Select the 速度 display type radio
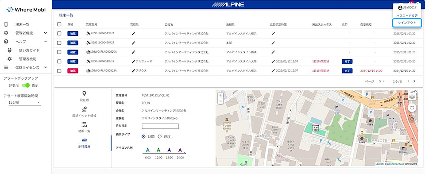 (x=160, y=137)
